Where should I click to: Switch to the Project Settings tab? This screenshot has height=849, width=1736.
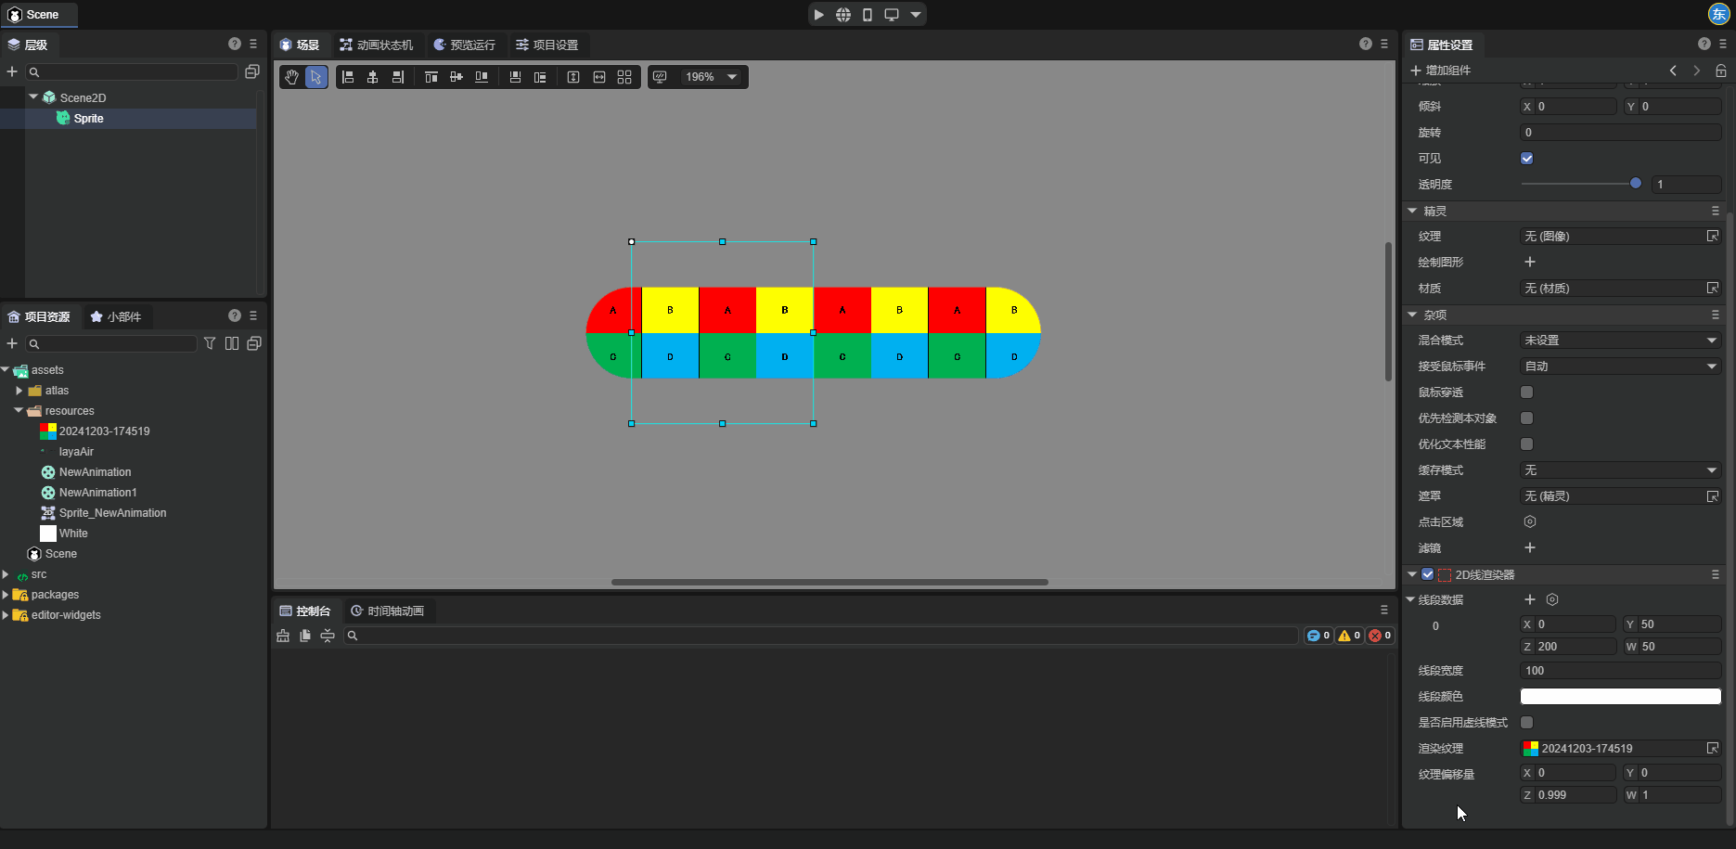547,45
